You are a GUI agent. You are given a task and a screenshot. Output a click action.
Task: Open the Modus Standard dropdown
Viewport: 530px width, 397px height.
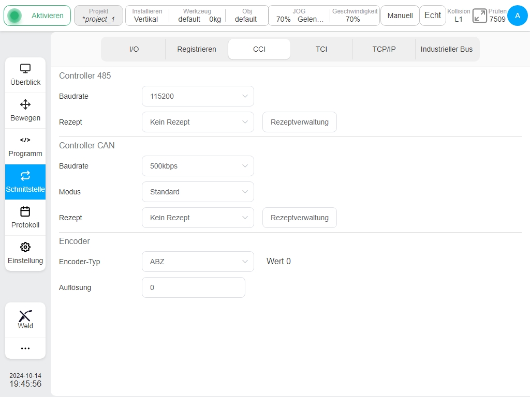point(198,192)
